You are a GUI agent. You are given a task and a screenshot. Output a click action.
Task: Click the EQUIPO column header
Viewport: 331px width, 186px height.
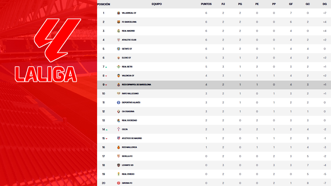tap(156, 4)
